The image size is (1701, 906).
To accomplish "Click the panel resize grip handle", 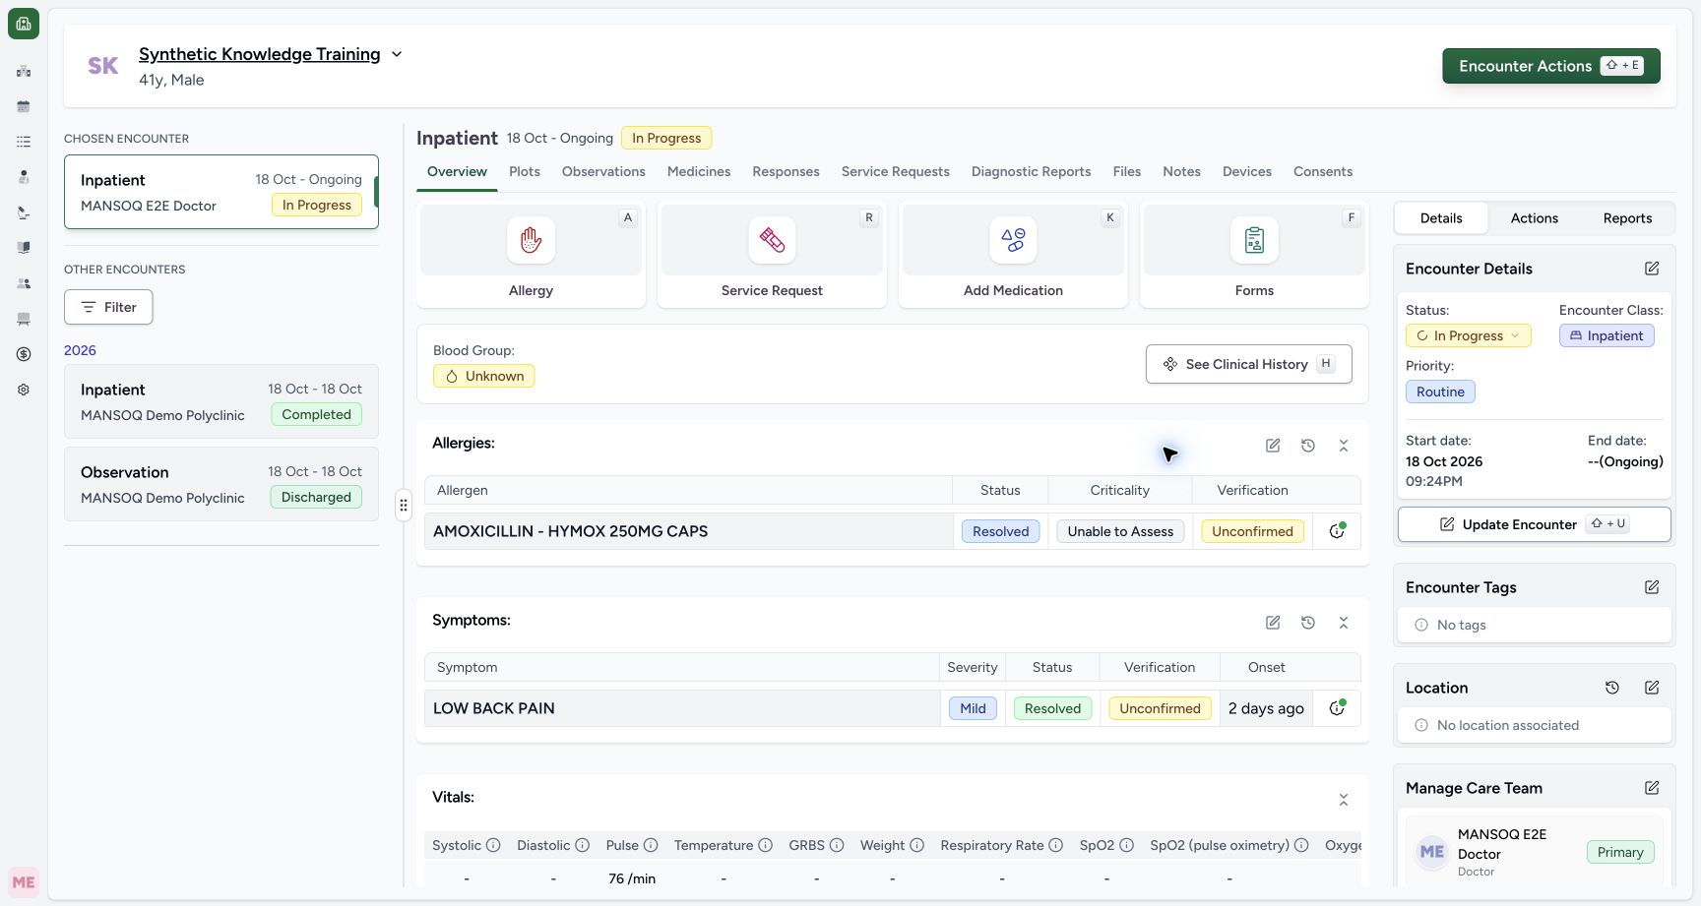I will point(404,506).
